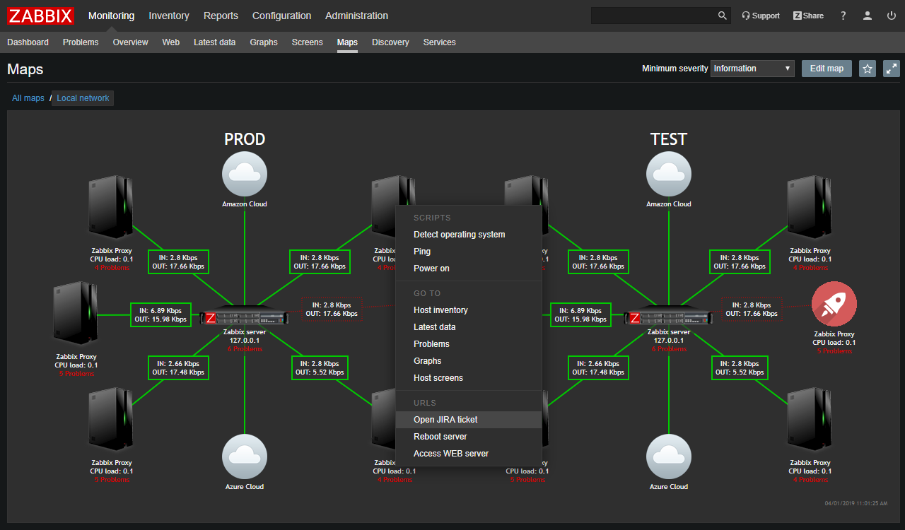Open help with the question mark icon

tap(843, 15)
